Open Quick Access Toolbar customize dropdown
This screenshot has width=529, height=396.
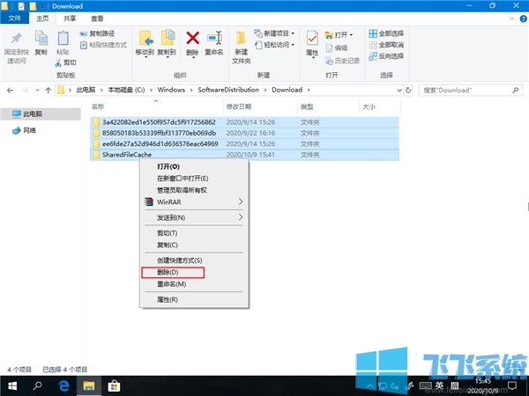pyautogui.click(x=42, y=7)
